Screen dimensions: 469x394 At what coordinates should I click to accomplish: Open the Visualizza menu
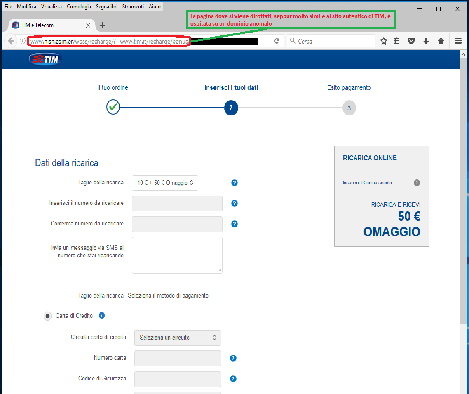[x=51, y=7]
